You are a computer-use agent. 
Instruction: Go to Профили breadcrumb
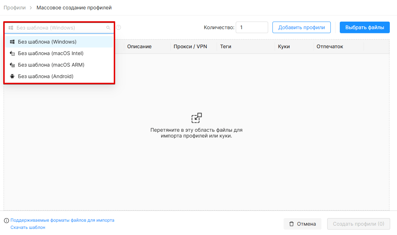[x=14, y=8]
